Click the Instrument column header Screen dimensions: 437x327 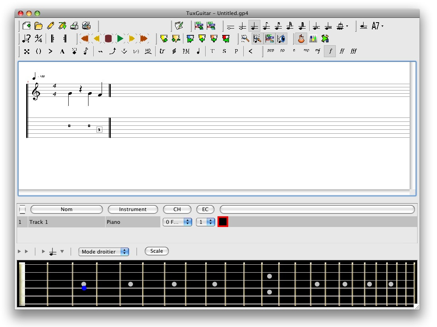pos(133,209)
